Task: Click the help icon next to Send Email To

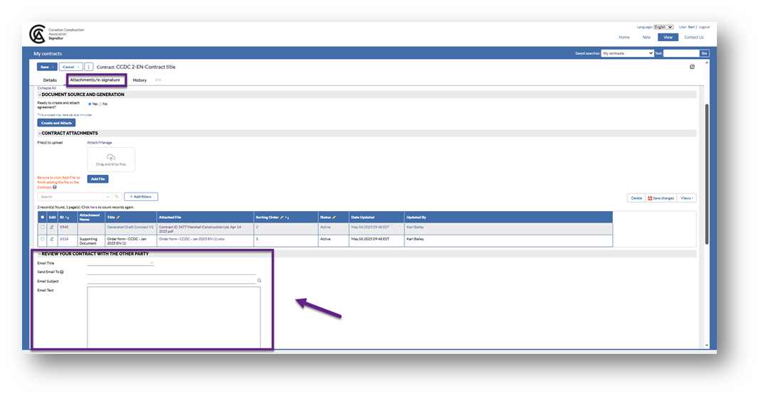Action: [62, 272]
